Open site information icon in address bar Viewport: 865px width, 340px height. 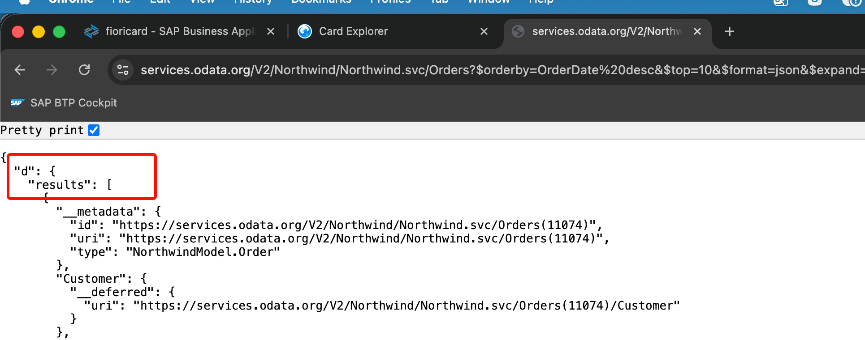click(x=123, y=70)
